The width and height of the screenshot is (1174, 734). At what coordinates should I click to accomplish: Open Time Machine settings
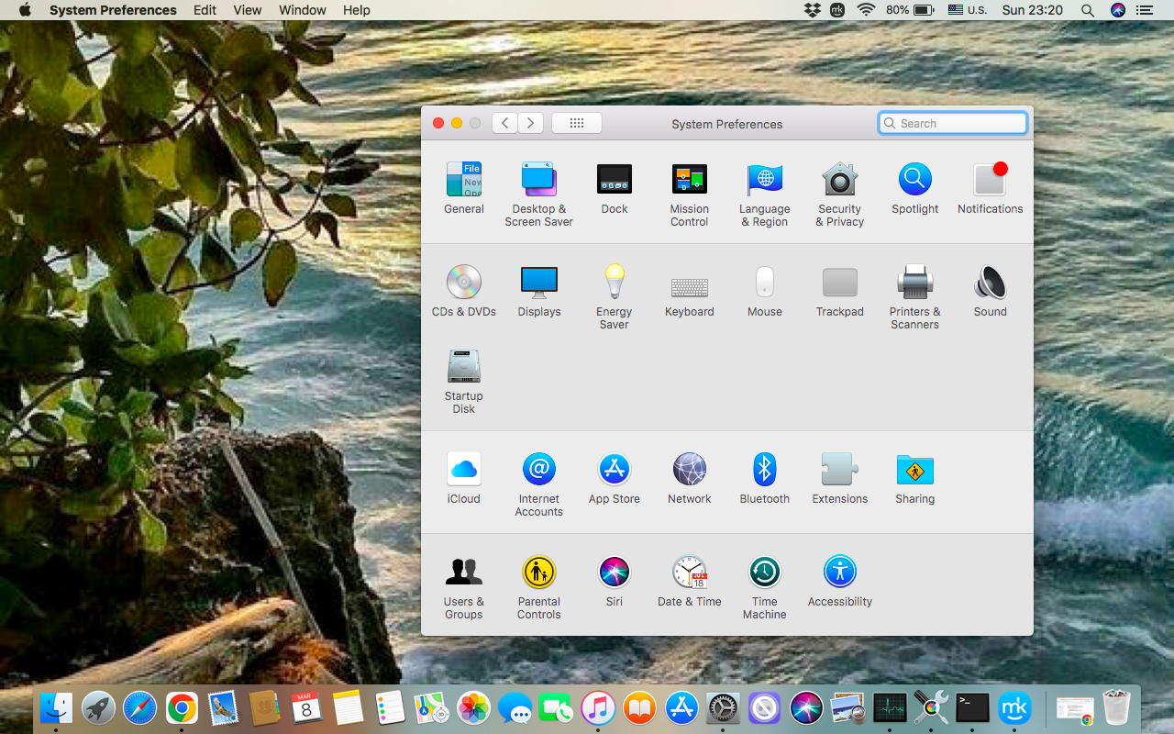(764, 572)
